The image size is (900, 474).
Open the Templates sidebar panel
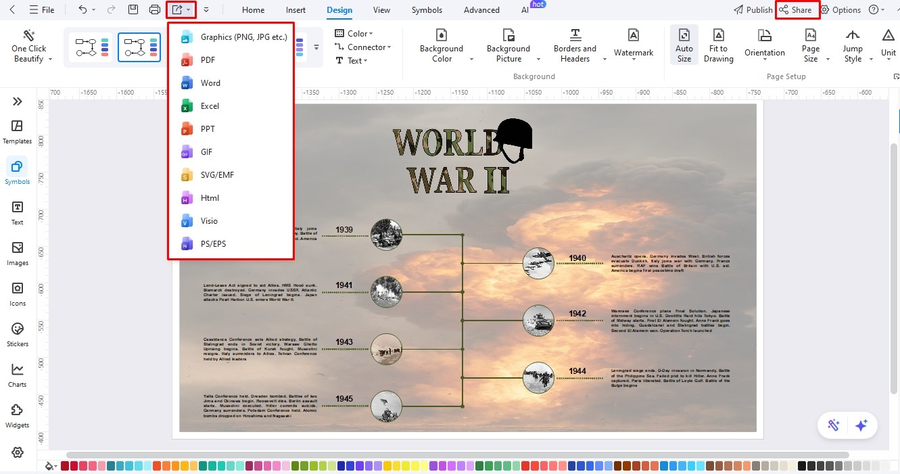18,131
